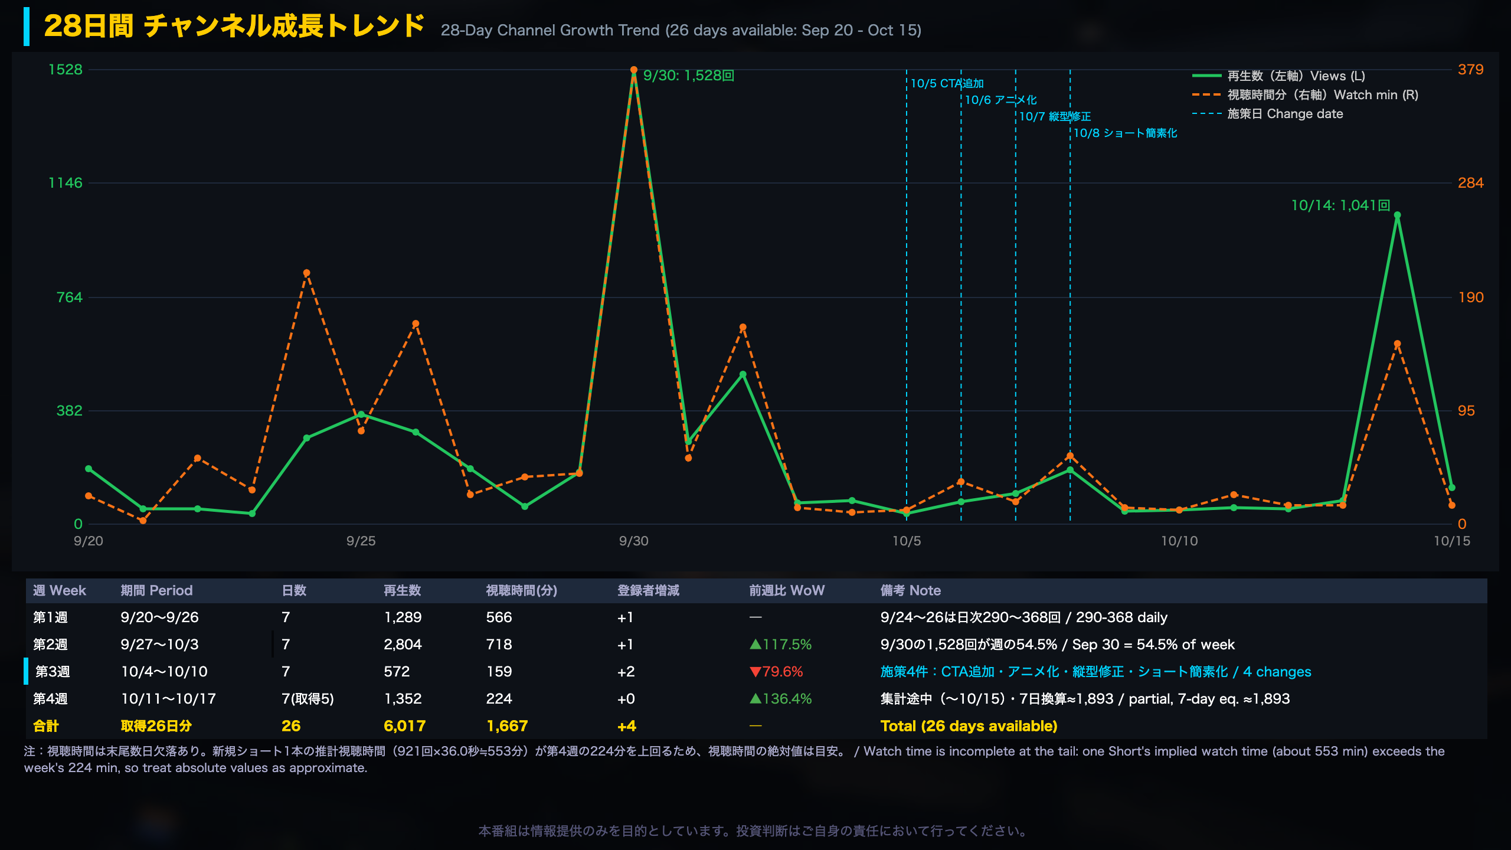Select the 第2週 row label
This screenshot has height=850, width=1511.
pyautogui.click(x=50, y=645)
